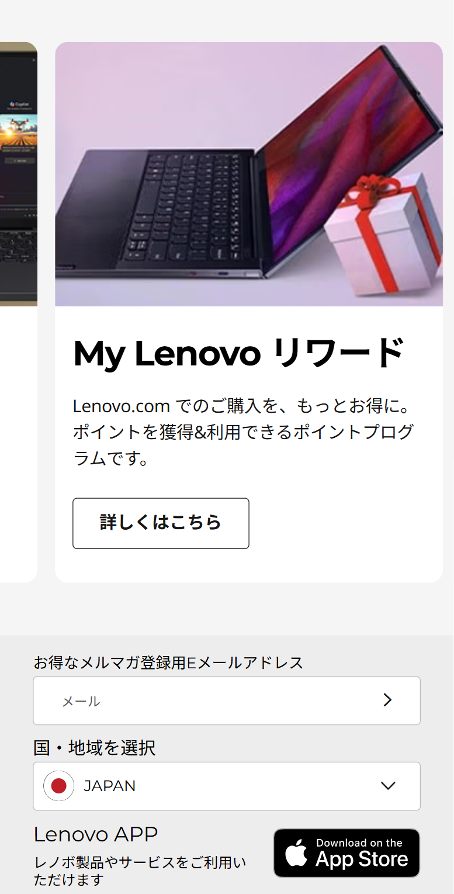The image size is (454, 894).
Task: Click the JAPAN text in region selector
Action: [110, 786]
